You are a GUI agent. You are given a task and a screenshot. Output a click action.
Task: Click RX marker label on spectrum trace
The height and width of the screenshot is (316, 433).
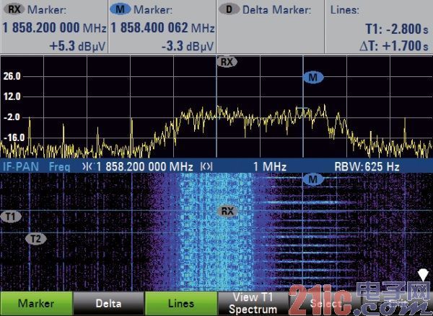(x=227, y=62)
